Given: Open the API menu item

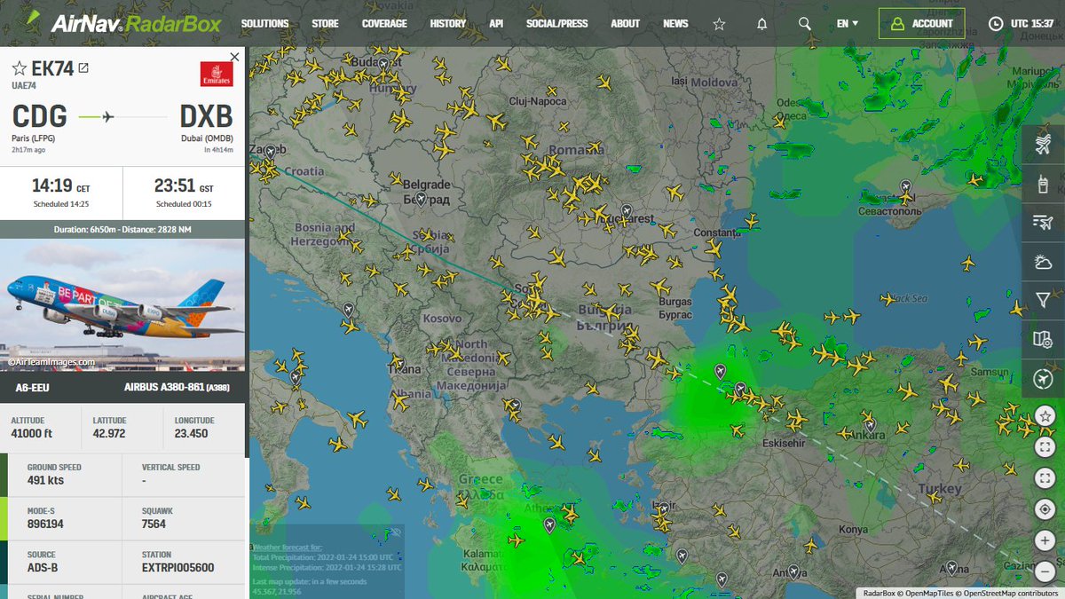Looking at the screenshot, I should 496,24.
